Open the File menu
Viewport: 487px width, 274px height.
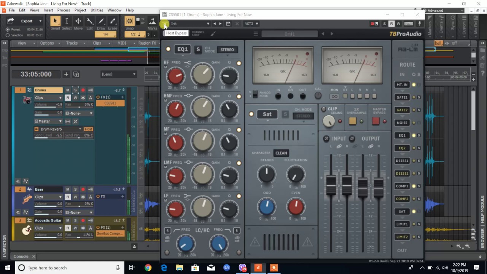tap(11, 10)
